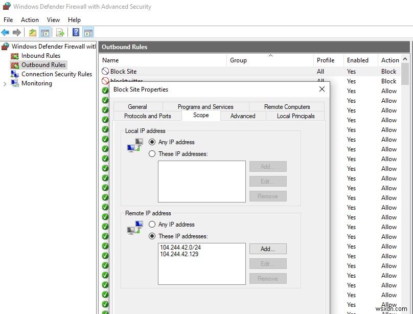Image resolution: width=413 pixels, height=314 pixels.
Task: Click the Add button under Remote IP
Action: [268, 249]
